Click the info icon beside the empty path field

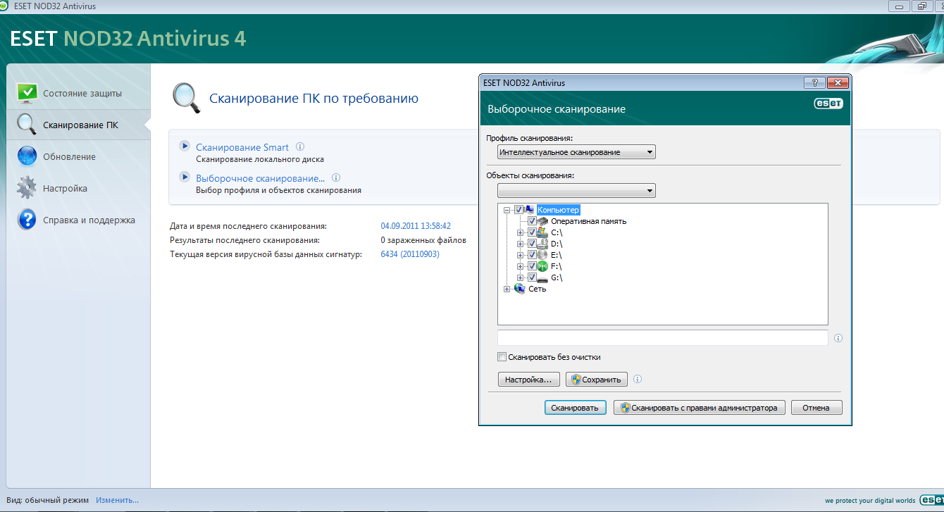pos(838,338)
